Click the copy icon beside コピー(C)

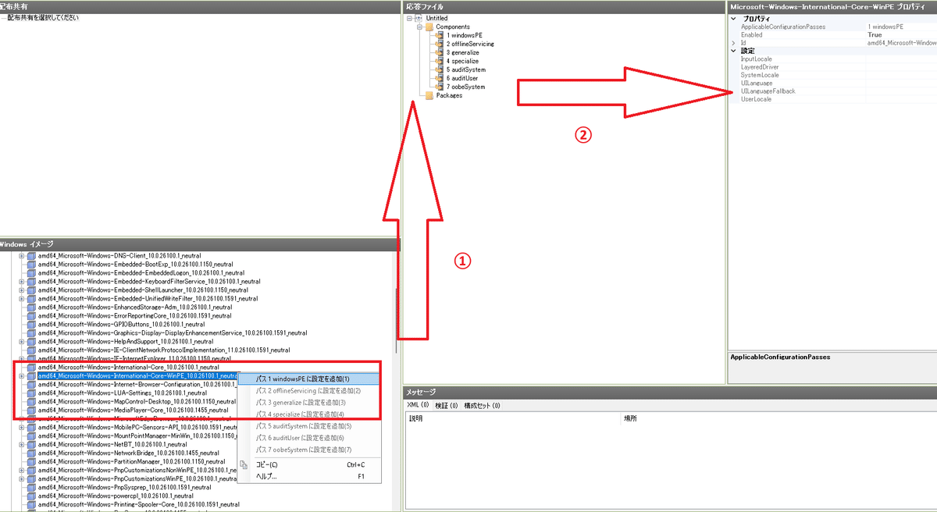244,464
